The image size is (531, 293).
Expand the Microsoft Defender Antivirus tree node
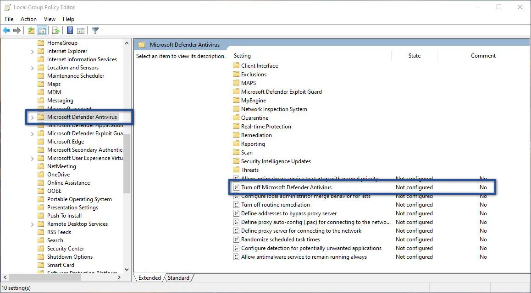point(32,117)
